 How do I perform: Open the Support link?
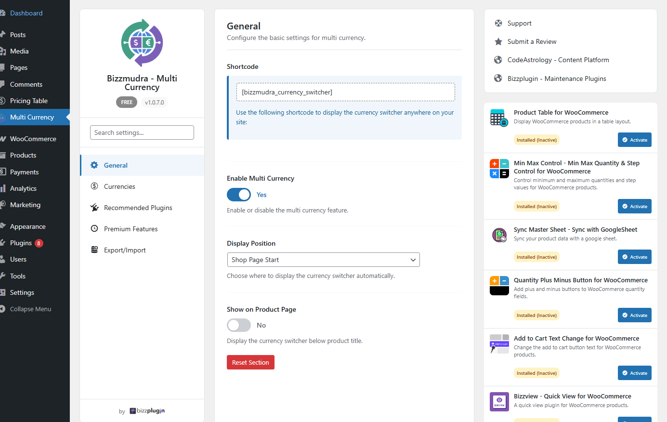(520, 23)
